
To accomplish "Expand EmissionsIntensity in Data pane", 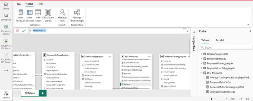I will [x=201, y=59].
